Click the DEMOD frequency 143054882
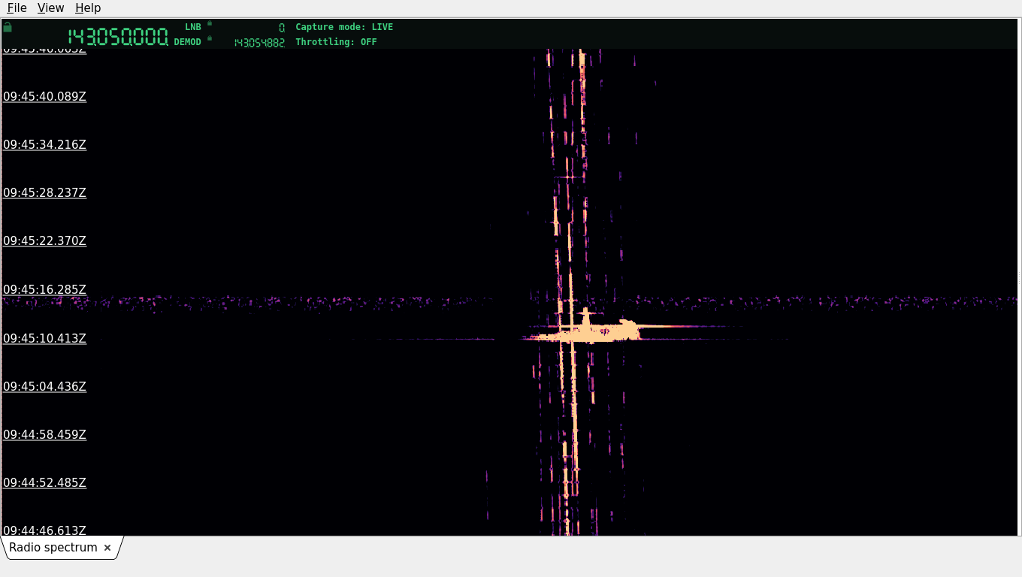This screenshot has height=577, width=1022. [259, 43]
